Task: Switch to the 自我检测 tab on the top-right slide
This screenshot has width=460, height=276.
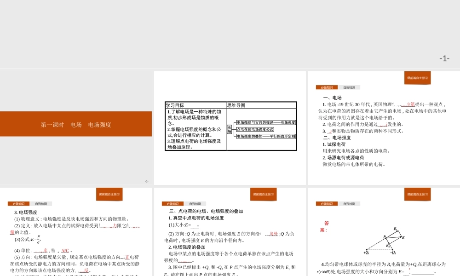Action: pos(349,87)
